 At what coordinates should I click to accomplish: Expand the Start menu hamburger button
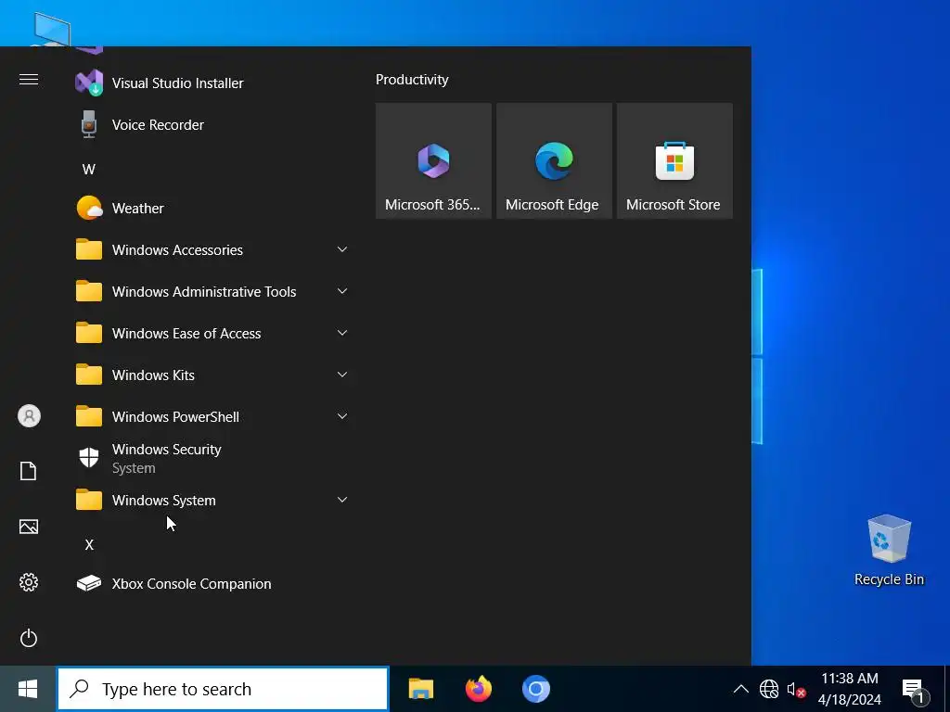(29, 80)
